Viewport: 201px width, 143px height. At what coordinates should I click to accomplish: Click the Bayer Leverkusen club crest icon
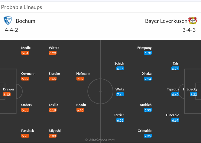(x=193, y=21)
